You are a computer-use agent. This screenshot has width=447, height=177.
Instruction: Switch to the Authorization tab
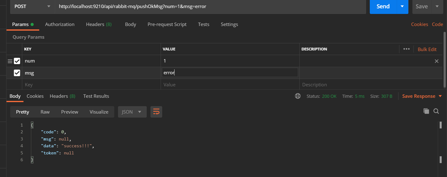click(60, 24)
